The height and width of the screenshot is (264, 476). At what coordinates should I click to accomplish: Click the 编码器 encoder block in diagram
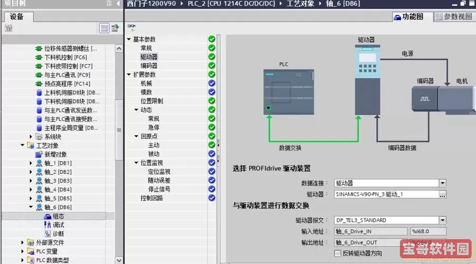tap(425, 99)
